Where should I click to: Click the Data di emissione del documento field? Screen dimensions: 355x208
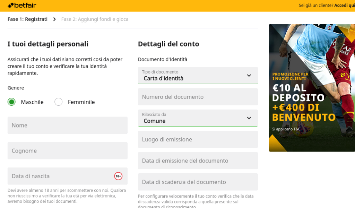pos(198,161)
